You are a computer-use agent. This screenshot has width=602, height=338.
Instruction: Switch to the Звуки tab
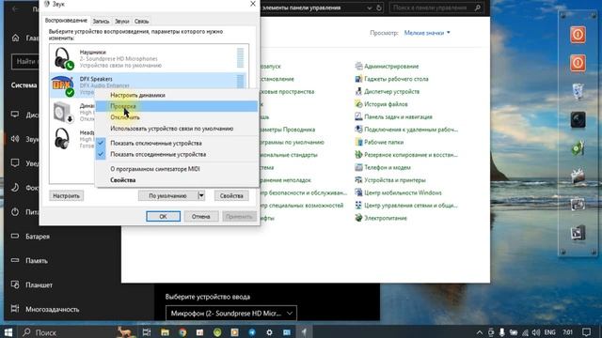[121, 21]
